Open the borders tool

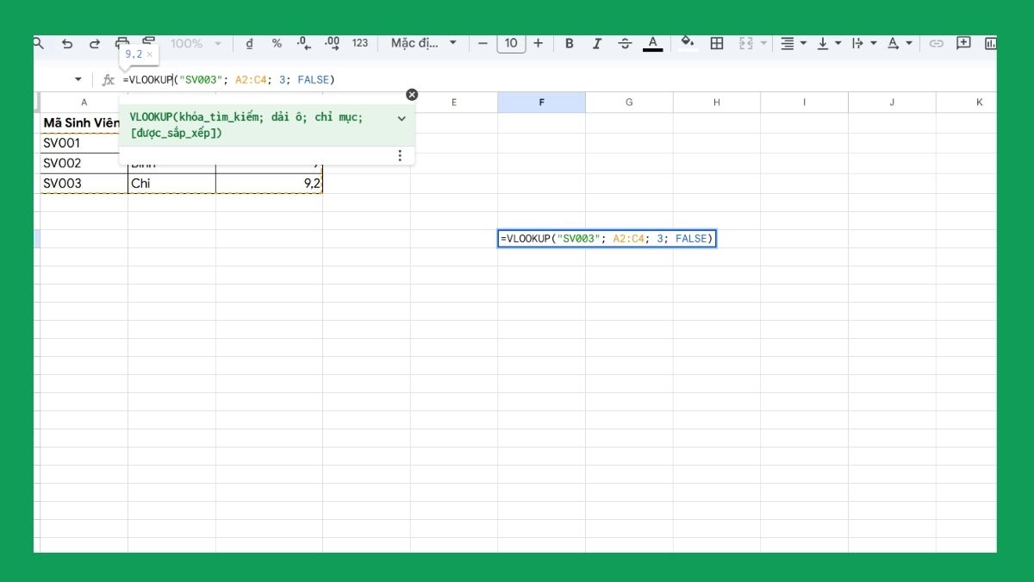coord(717,42)
